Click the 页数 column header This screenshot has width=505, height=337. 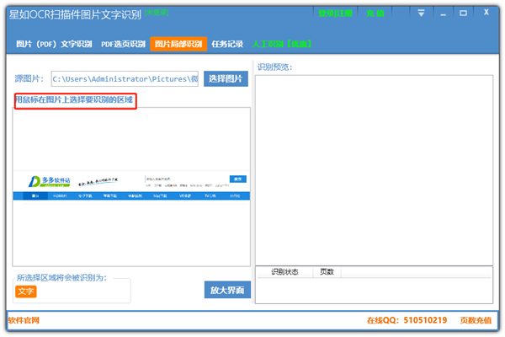coord(327,272)
